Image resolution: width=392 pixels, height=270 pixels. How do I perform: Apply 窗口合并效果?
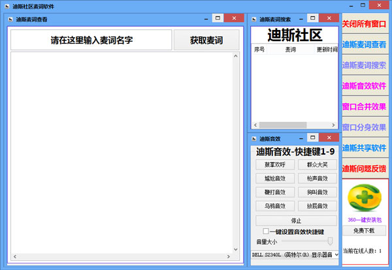pos(365,106)
